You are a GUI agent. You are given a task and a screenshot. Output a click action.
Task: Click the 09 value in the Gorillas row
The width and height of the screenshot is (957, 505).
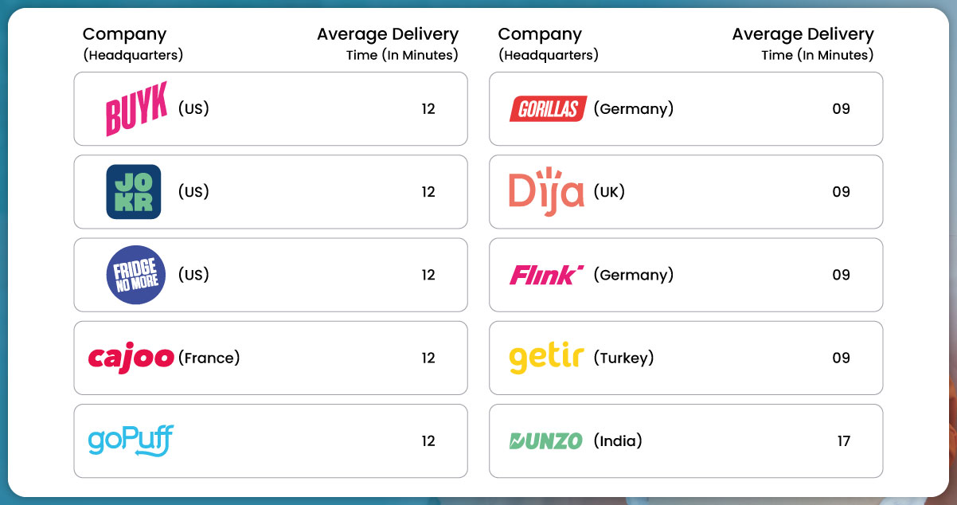[x=842, y=109]
